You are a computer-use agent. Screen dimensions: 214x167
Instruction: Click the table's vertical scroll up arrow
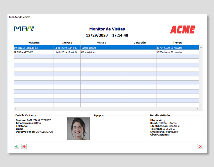click(201, 47)
